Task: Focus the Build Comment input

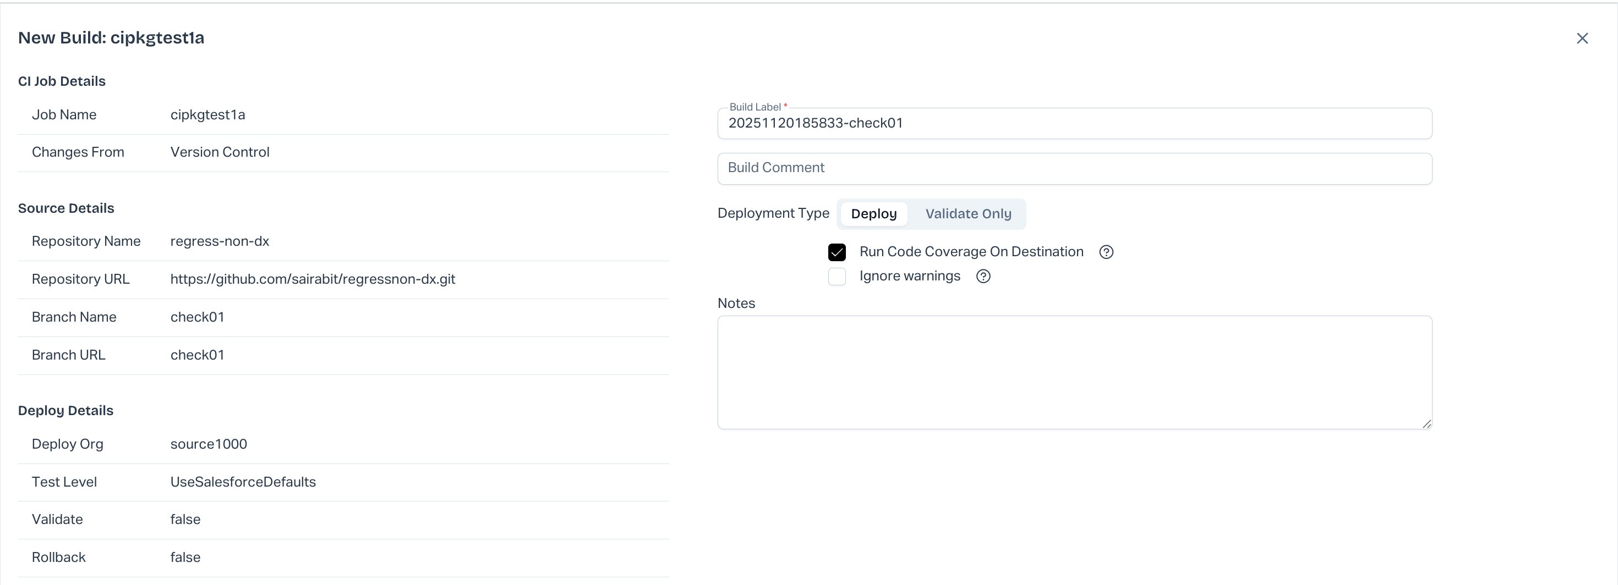Action: (x=1074, y=168)
